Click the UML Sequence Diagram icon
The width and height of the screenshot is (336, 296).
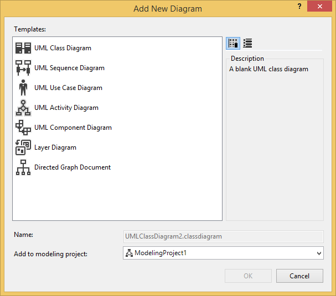tap(23, 68)
